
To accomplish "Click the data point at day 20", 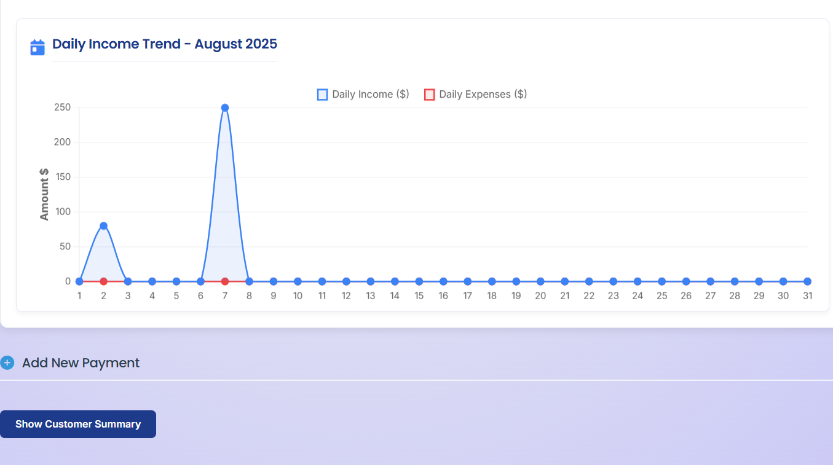I will [540, 281].
